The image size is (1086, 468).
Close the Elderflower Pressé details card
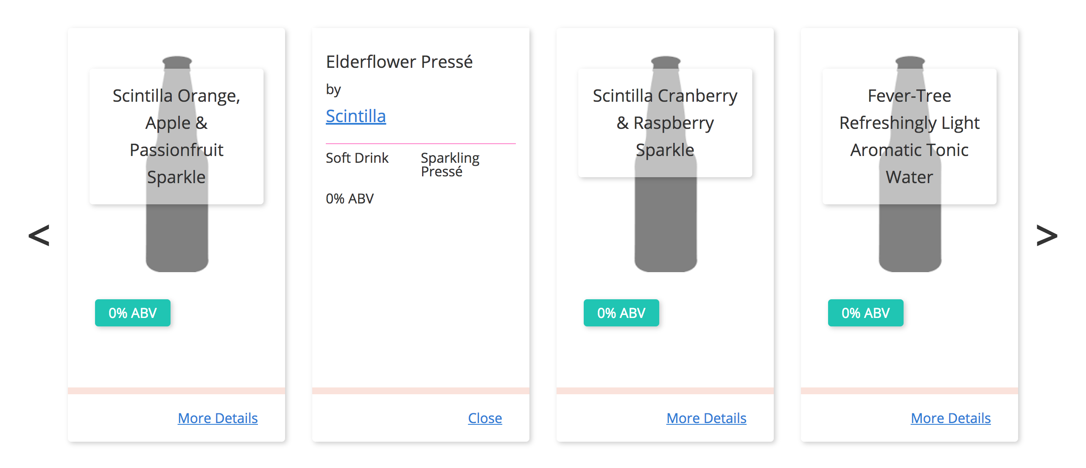click(485, 418)
